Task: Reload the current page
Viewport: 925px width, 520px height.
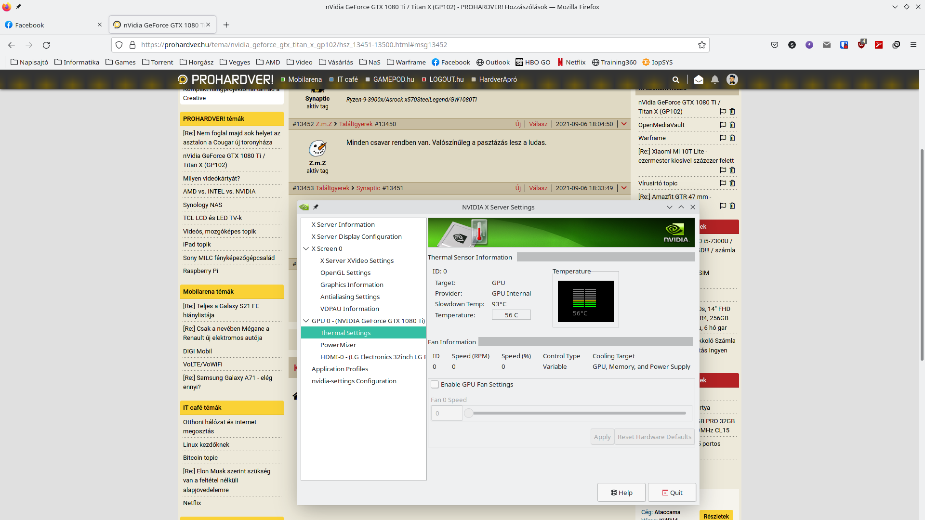Action: coord(46,45)
